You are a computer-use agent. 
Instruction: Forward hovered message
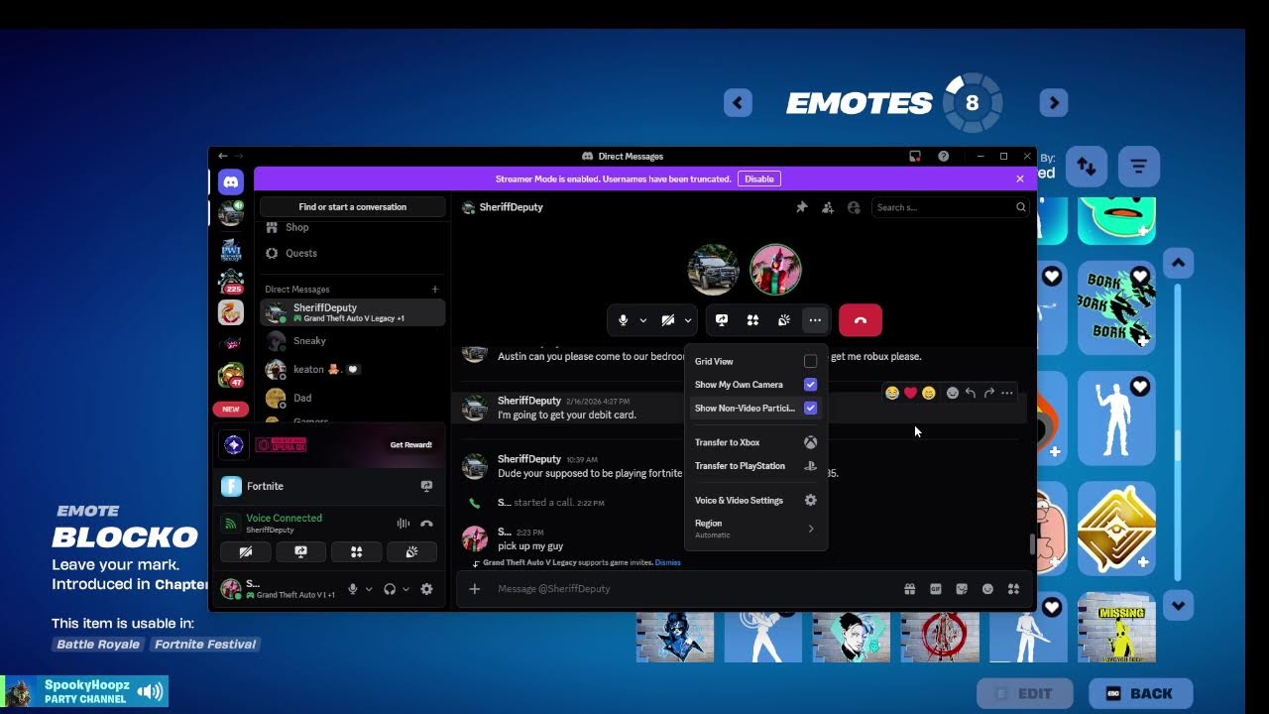coord(988,394)
